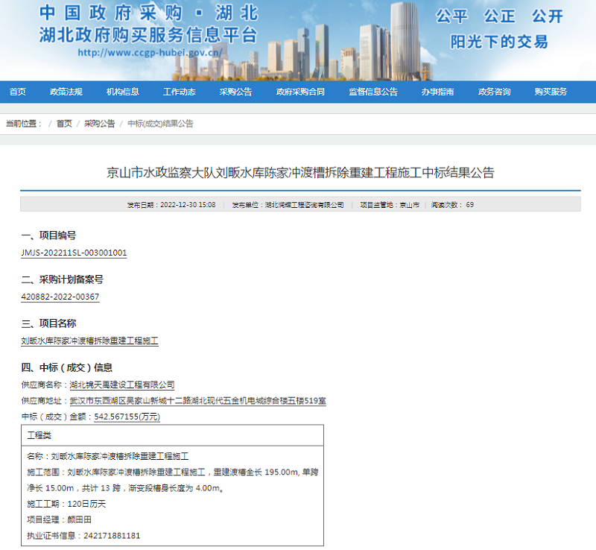Click the 中国政府采购·湖北 site title logo

[148, 13]
